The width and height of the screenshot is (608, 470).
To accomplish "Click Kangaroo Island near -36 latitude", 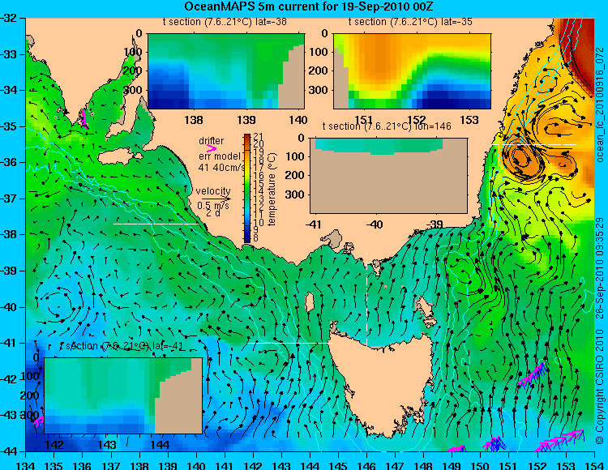I will (120, 156).
